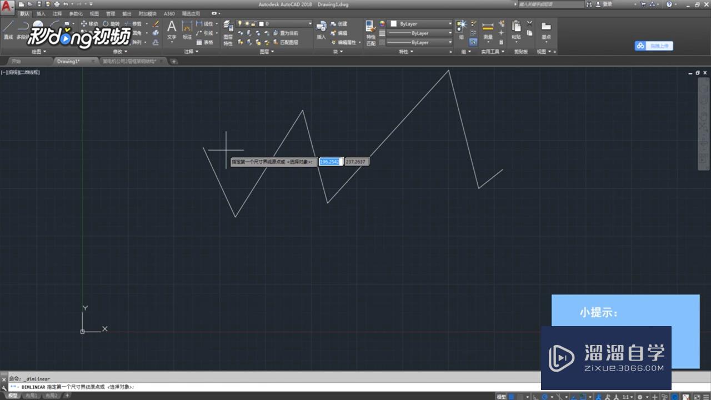
Task: Click the blue 拖拽上传 upload button
Action: coord(654,46)
